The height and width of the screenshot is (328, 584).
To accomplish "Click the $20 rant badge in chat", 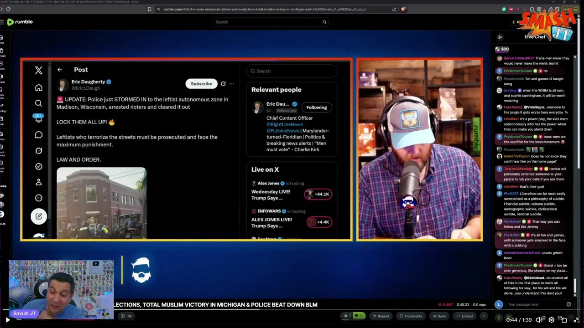I will pyautogui.click(x=502, y=49).
